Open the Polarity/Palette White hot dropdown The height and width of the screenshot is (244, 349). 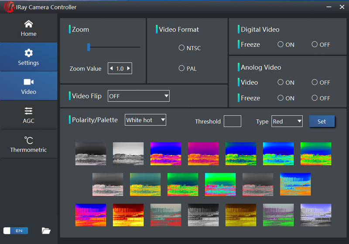pyautogui.click(x=145, y=120)
